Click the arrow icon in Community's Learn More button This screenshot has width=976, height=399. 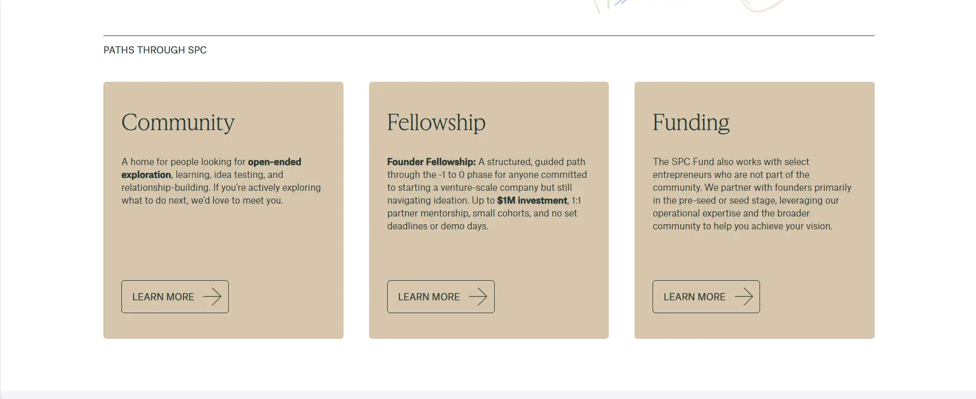(212, 297)
